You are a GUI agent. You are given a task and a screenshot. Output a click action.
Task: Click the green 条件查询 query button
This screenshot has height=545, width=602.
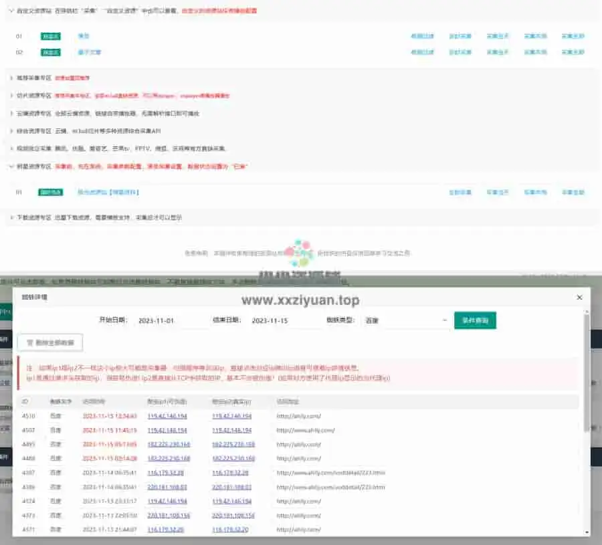[475, 321]
